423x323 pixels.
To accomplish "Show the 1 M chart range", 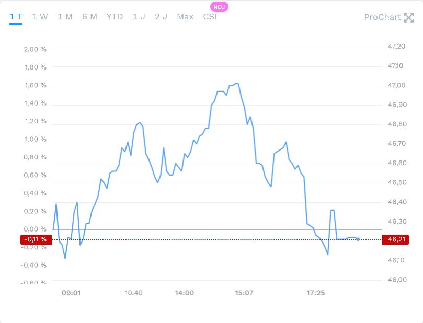I will 65,17.
